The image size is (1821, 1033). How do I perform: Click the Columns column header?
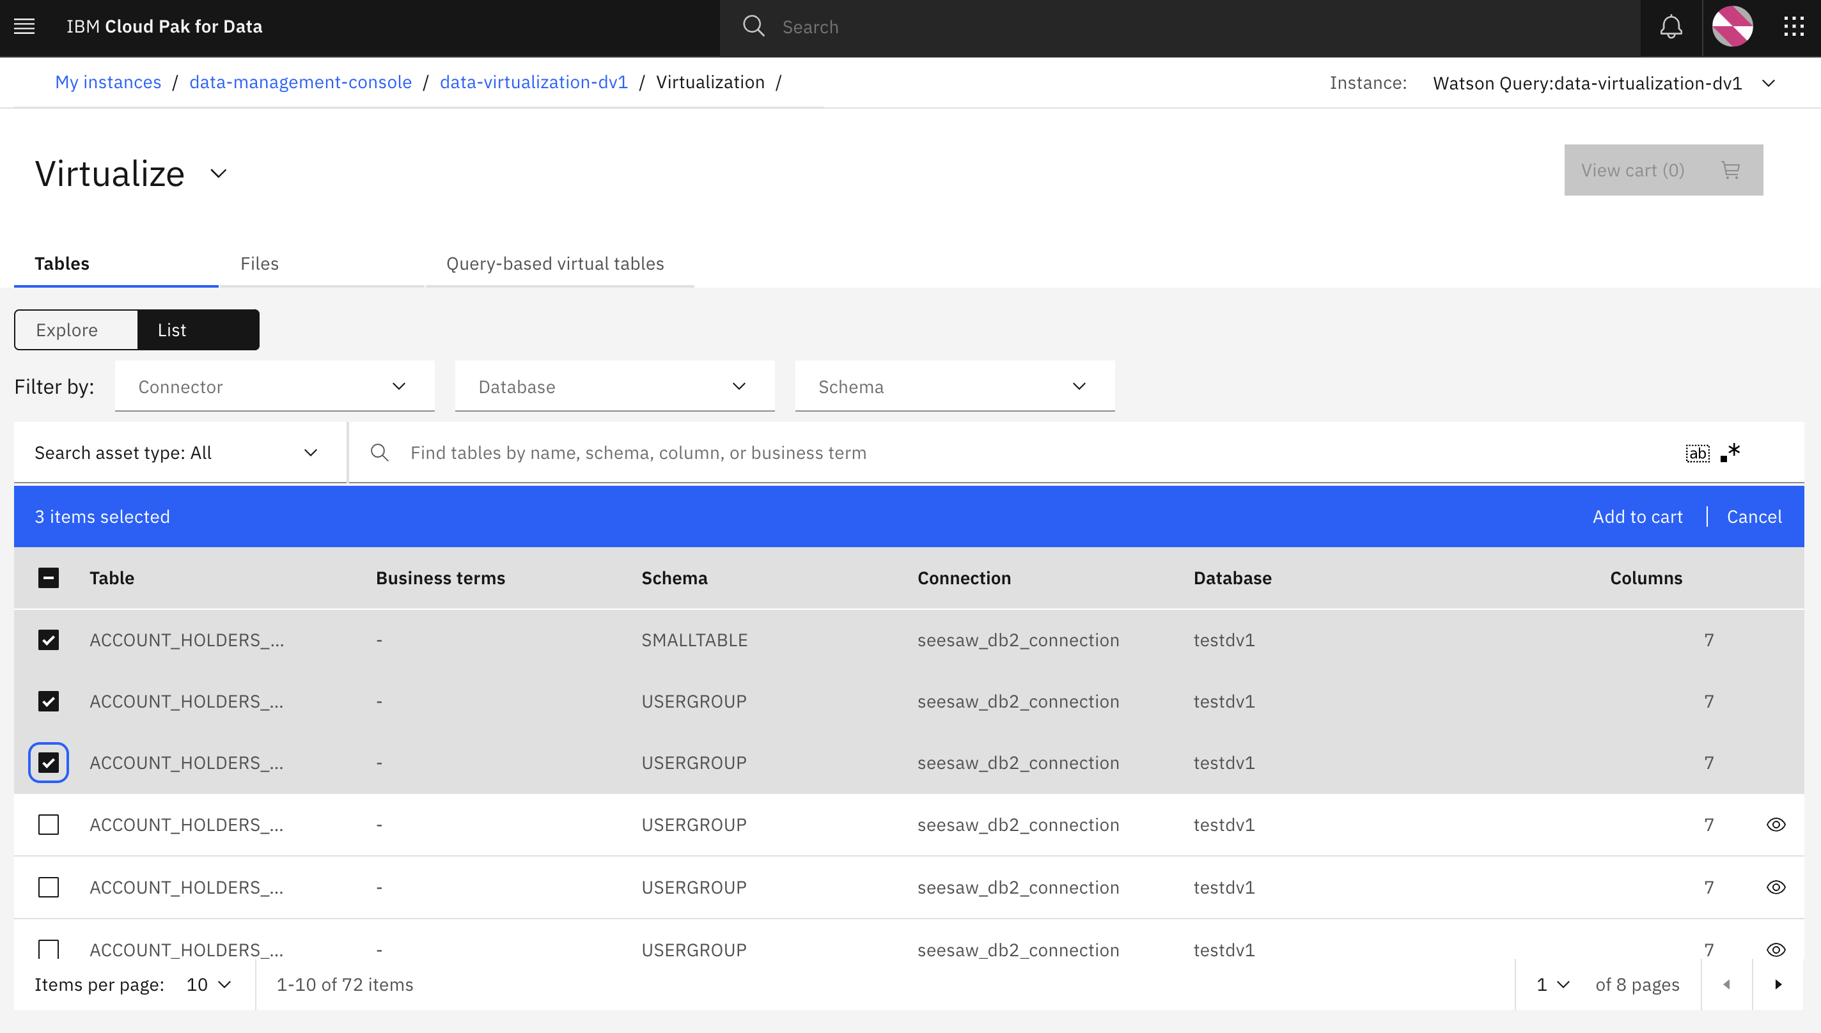pos(1646,579)
